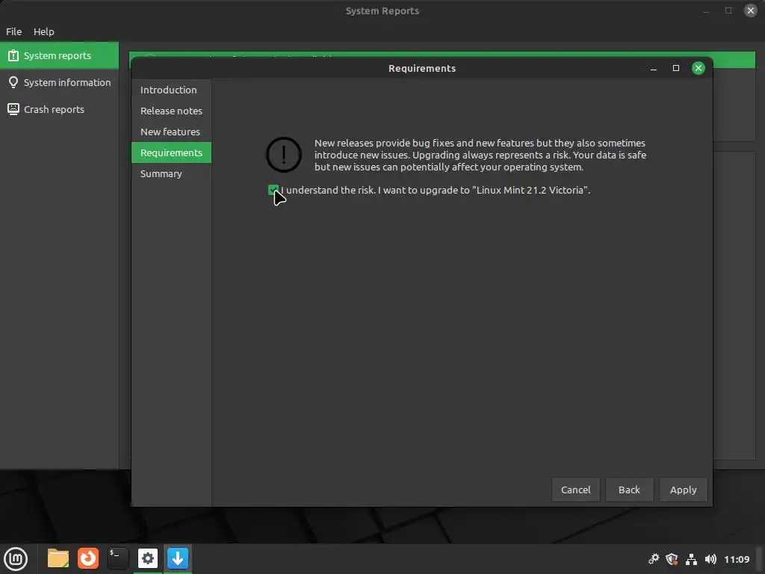Click the Crash reports monitor icon
The width and height of the screenshot is (765, 574).
pos(13,109)
